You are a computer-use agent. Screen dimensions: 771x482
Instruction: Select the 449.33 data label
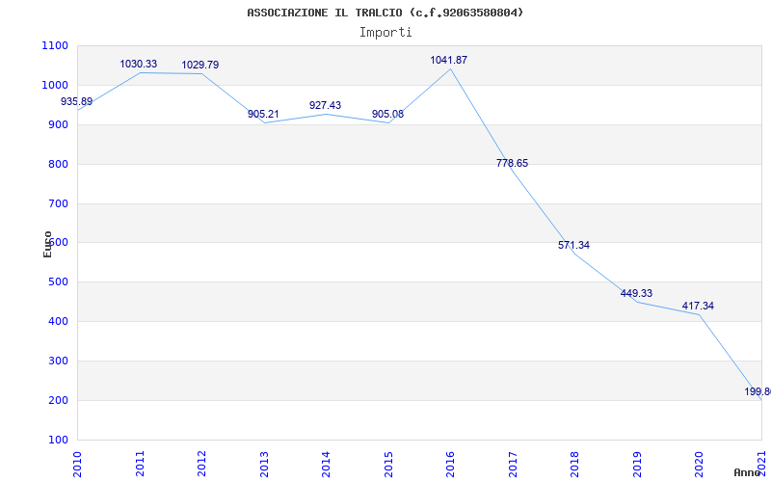(636, 293)
